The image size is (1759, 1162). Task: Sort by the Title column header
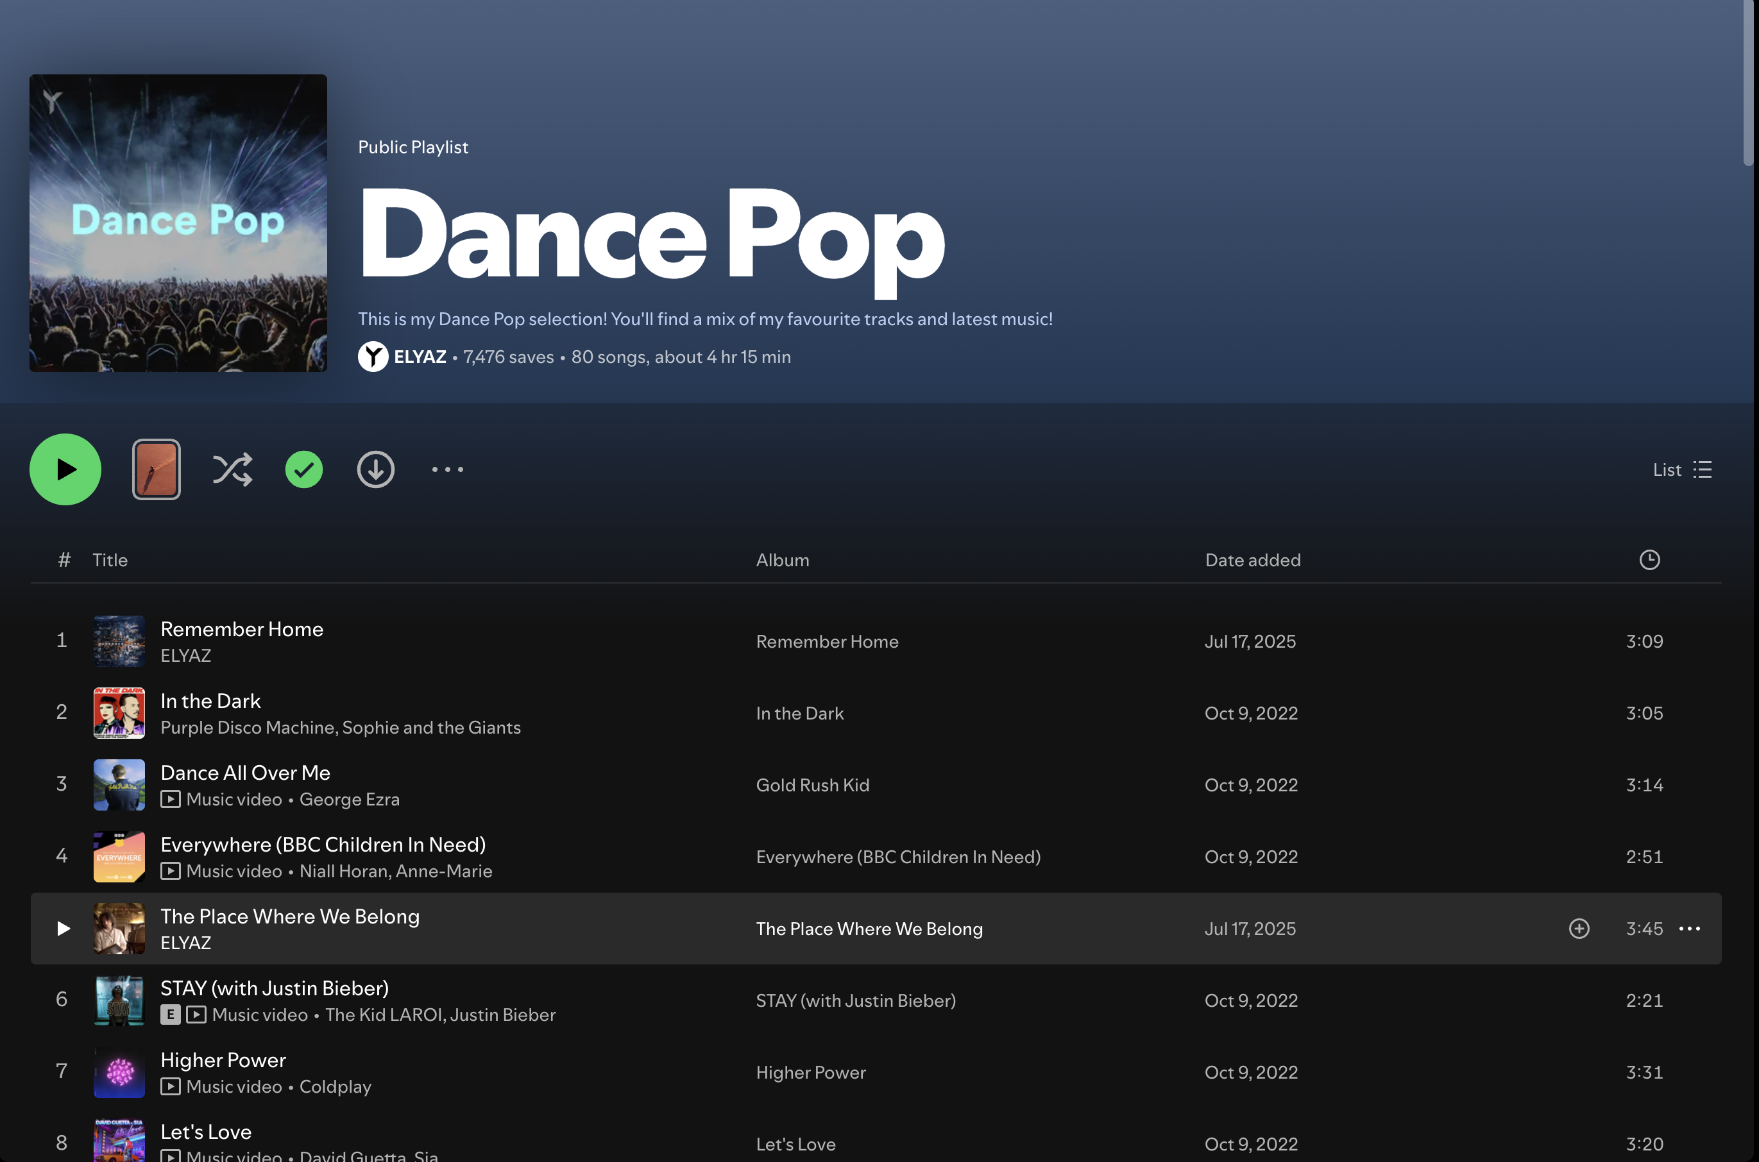pos(110,560)
